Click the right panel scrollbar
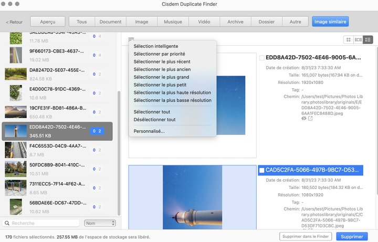 tap(376, 121)
